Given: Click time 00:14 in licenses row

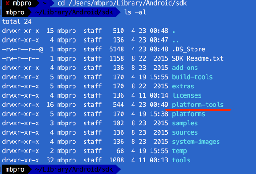Looking at the screenshot, I should pos(159,95).
